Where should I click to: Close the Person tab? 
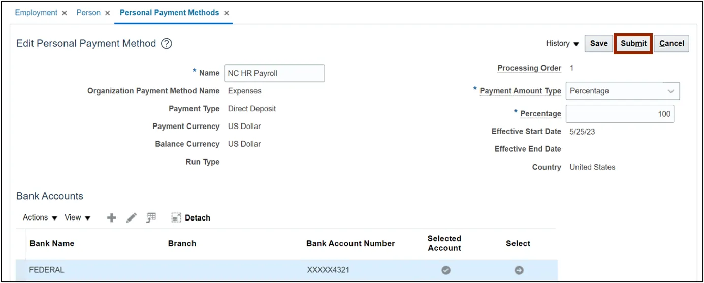108,13
